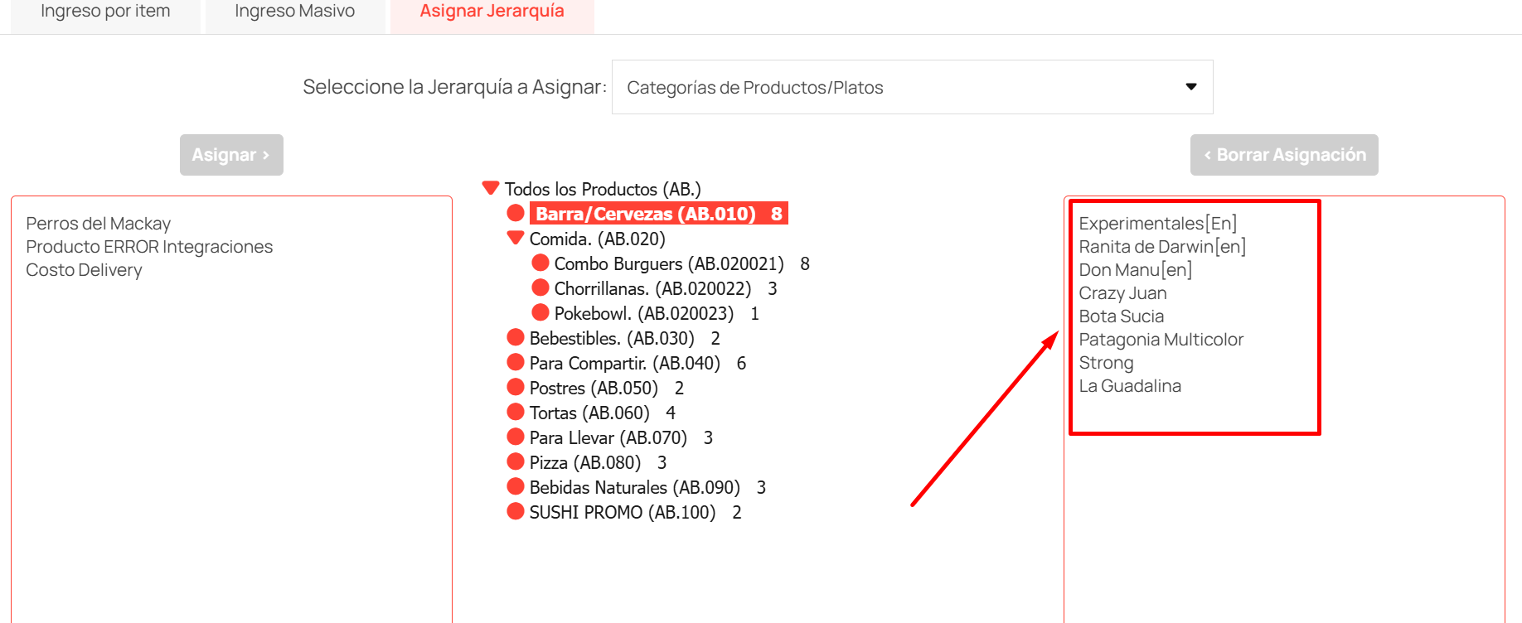Select Patagonia Multicolor in assigned list
This screenshot has height=623, width=1522.
[1161, 340]
